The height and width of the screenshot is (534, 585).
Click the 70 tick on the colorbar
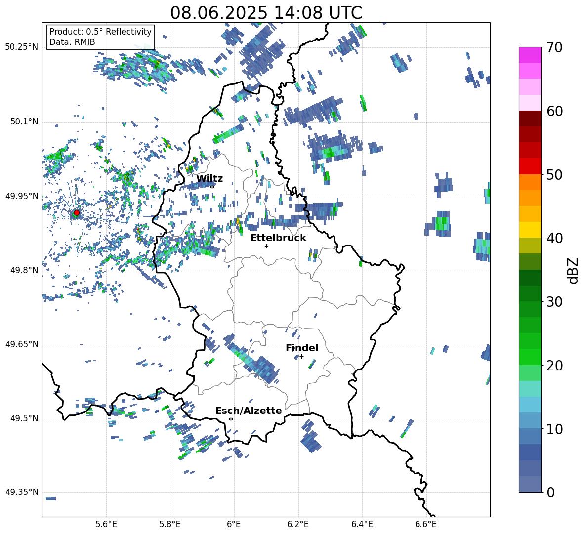(554, 47)
